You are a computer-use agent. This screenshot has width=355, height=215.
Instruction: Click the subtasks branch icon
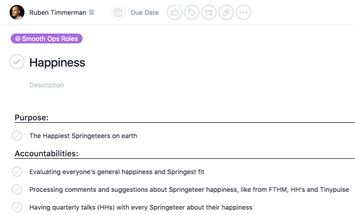[x=209, y=12]
